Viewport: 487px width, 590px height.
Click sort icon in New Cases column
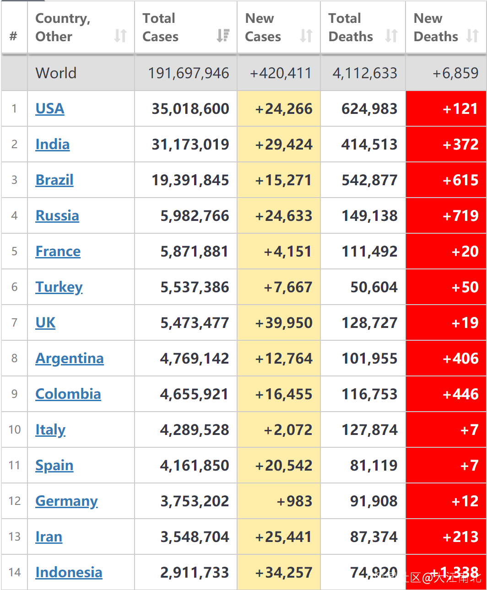coord(306,36)
